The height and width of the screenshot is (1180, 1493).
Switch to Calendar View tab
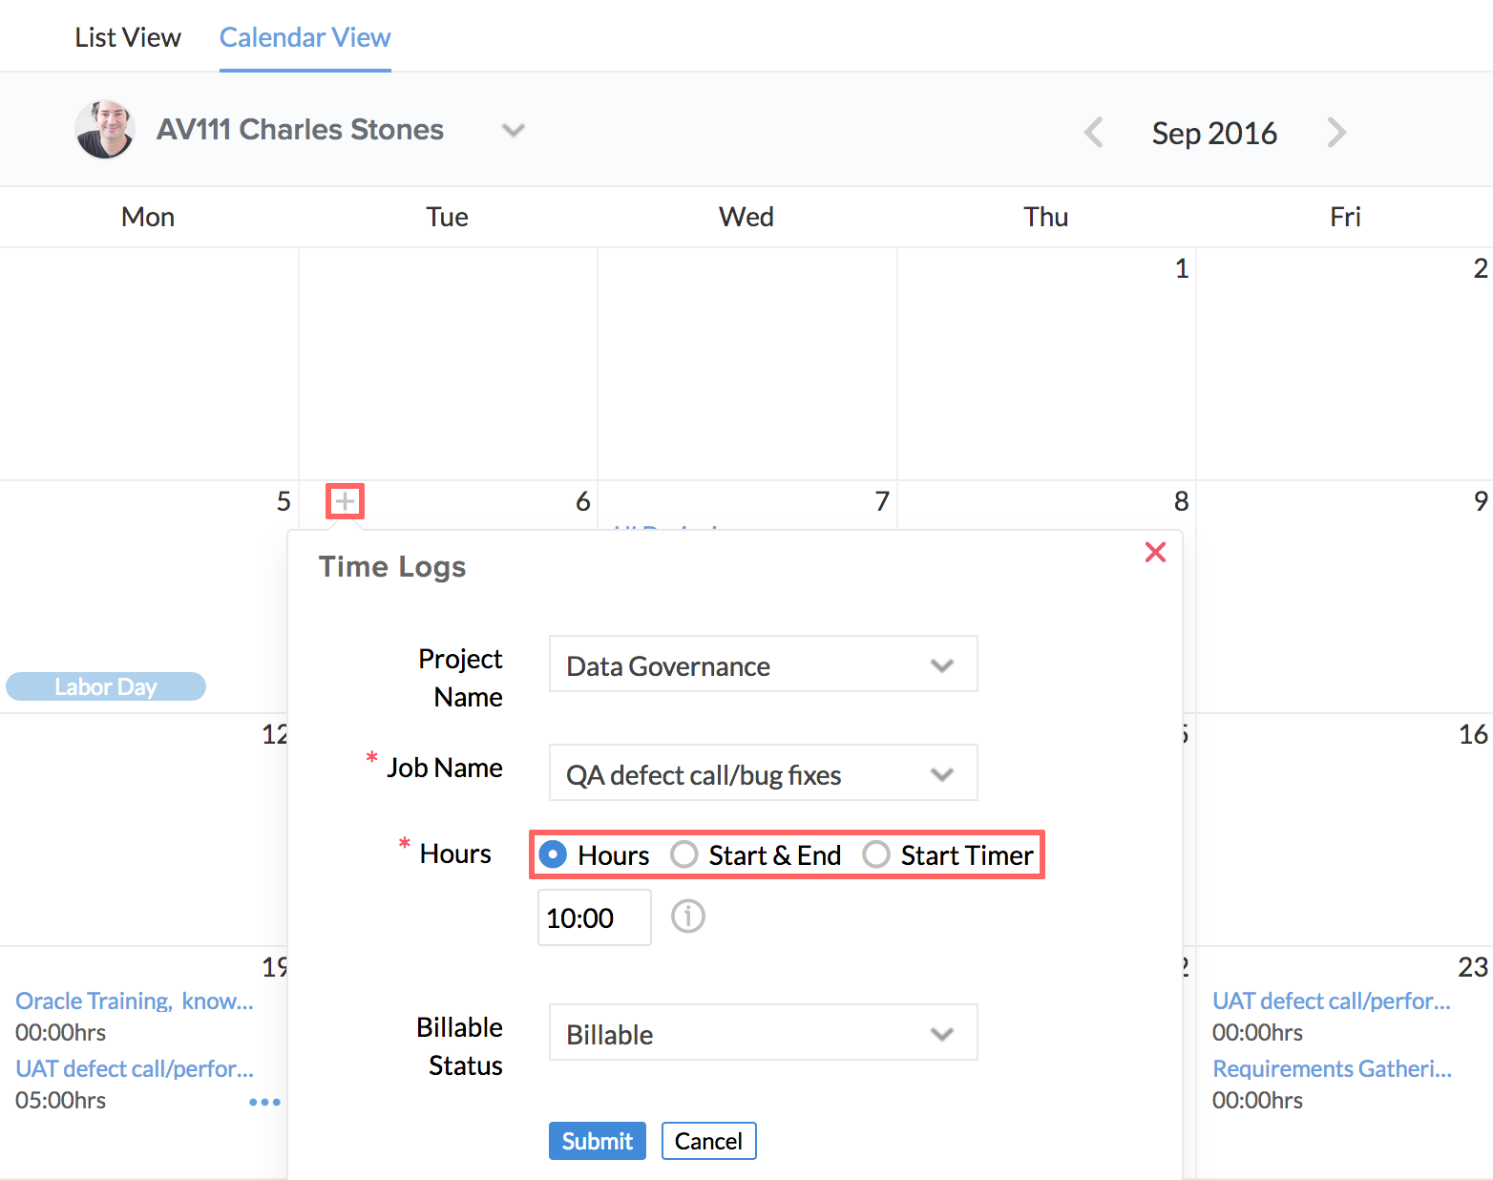point(305,37)
